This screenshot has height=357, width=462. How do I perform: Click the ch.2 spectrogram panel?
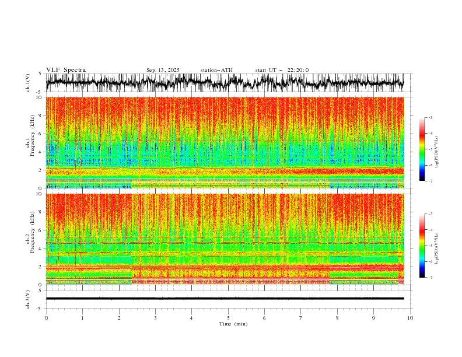coord(225,239)
